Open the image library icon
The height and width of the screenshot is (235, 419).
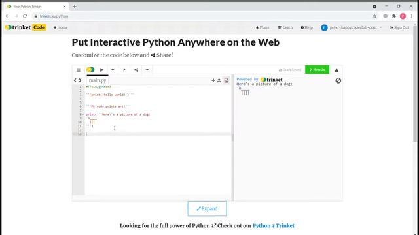pos(227,80)
